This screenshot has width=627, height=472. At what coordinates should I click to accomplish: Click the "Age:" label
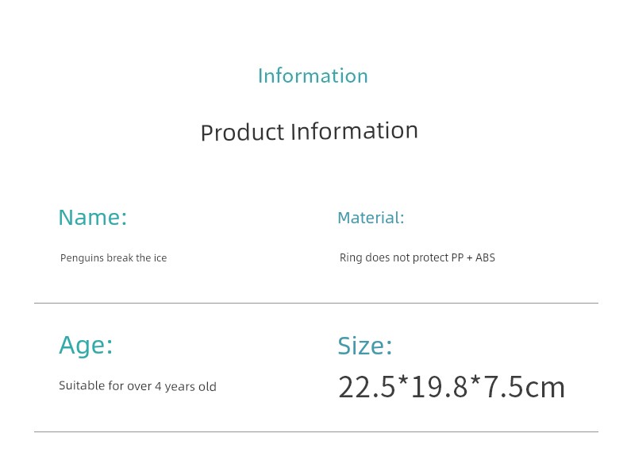coord(86,346)
